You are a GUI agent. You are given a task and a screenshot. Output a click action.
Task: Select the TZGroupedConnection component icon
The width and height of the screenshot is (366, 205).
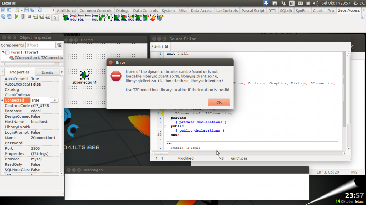(x=109, y=17)
